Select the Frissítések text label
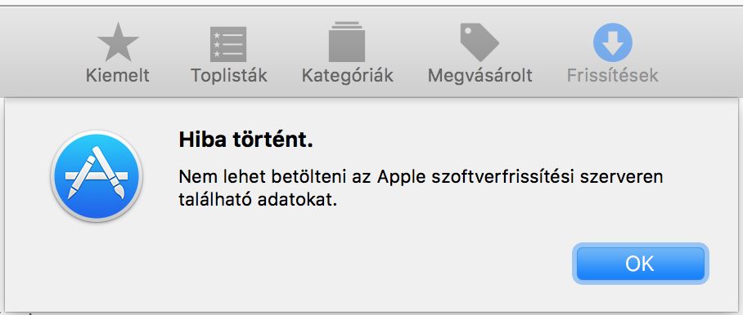743x315 pixels. pyautogui.click(x=613, y=76)
